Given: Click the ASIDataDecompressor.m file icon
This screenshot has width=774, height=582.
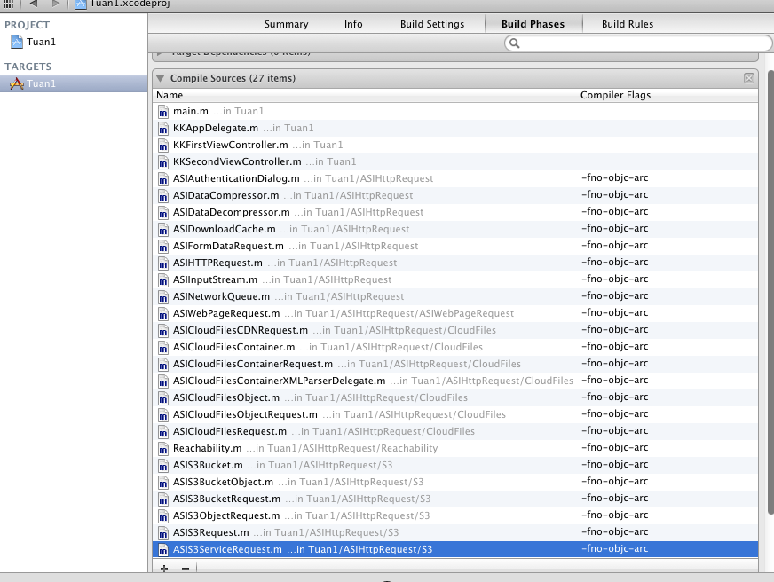Looking at the screenshot, I should pos(163,213).
